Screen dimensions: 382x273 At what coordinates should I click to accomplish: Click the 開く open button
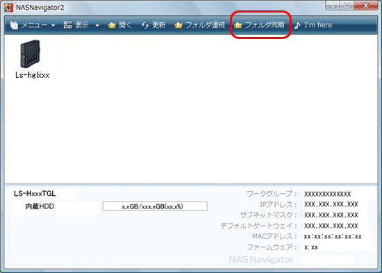(119, 25)
